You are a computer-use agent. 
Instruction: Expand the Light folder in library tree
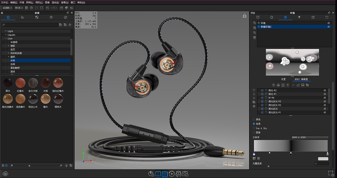tap(6, 31)
